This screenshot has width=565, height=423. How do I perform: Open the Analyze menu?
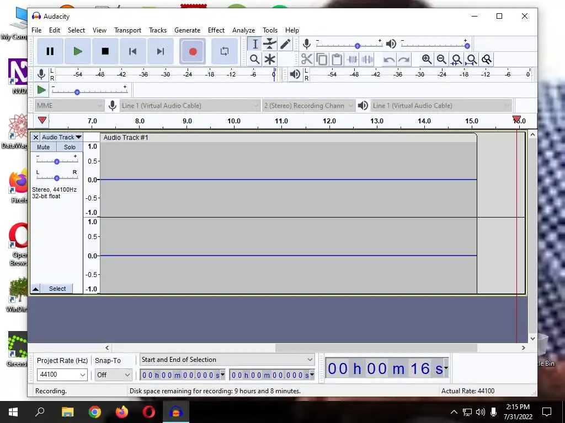(x=243, y=30)
